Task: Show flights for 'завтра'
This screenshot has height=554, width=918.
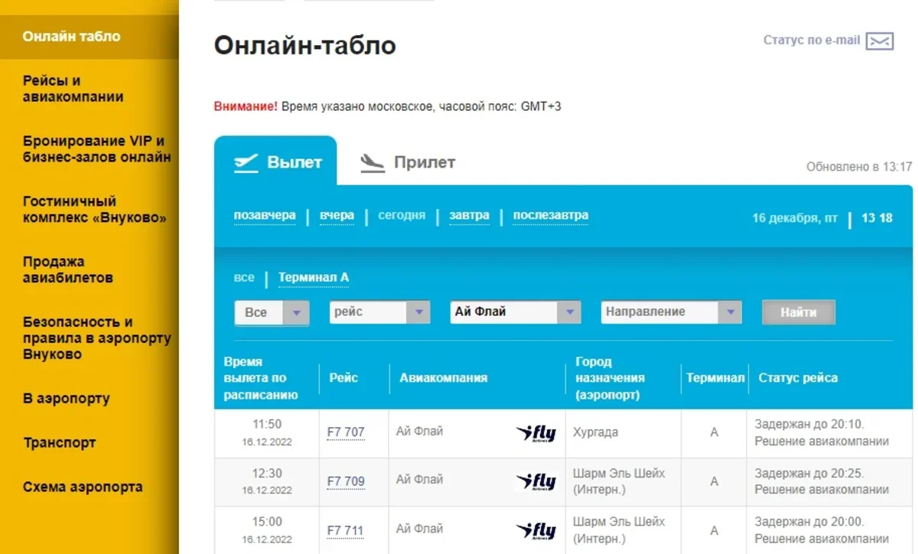Action: 469,216
